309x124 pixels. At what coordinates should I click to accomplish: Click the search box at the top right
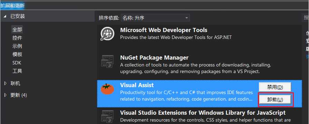coord(306,18)
